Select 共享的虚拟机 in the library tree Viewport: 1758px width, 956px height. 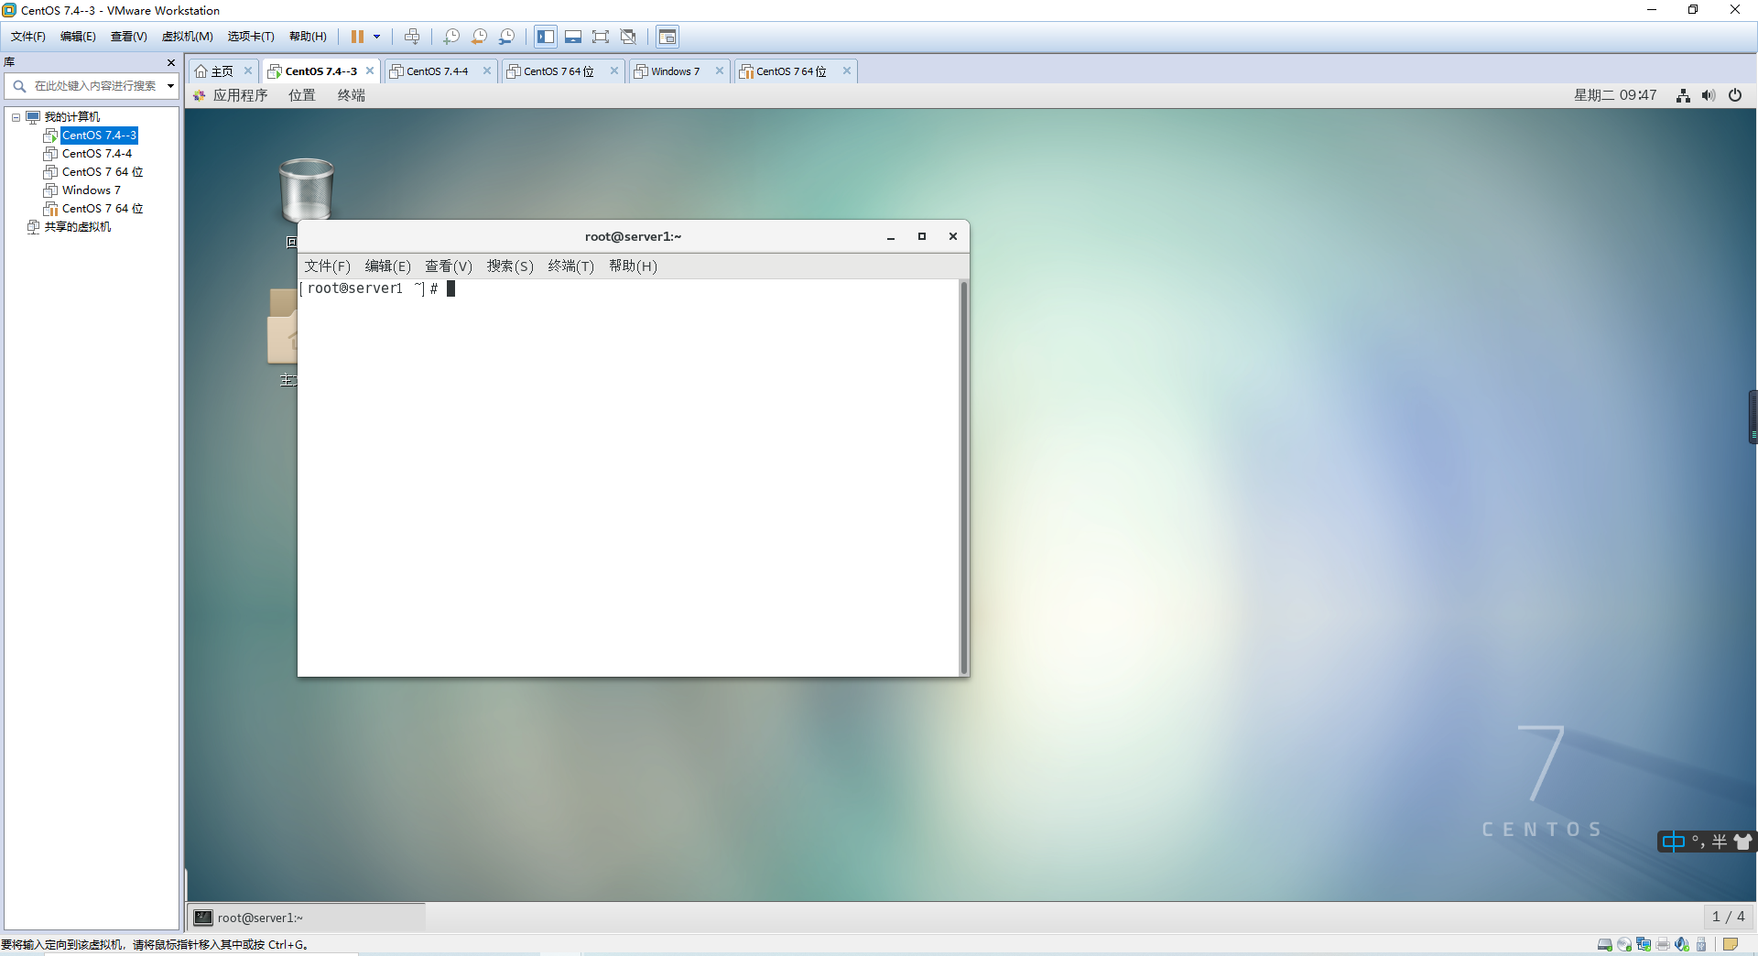[x=78, y=227]
